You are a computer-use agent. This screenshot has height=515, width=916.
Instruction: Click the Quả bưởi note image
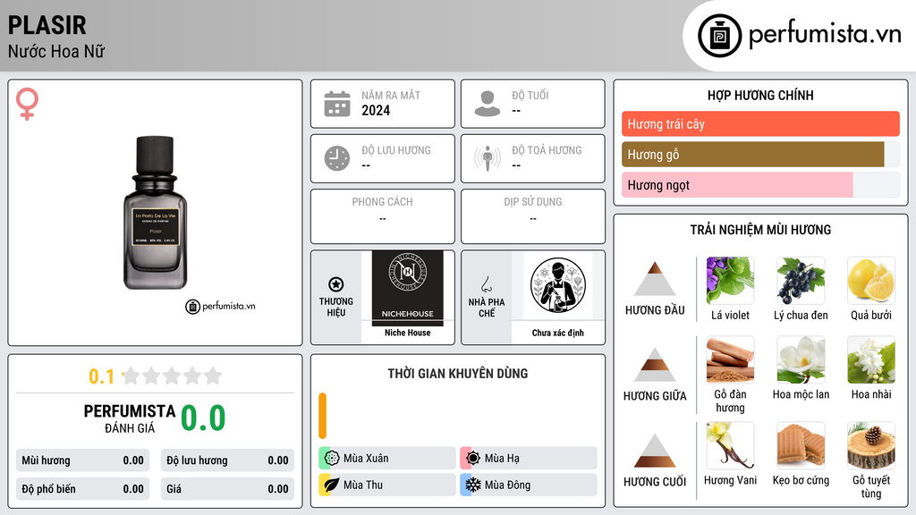pyautogui.click(x=871, y=281)
